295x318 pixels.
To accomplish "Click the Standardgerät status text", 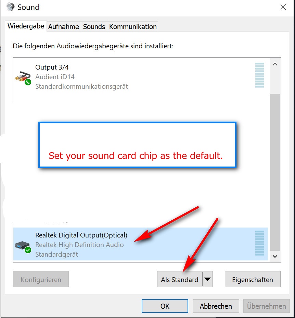I will [56, 254].
